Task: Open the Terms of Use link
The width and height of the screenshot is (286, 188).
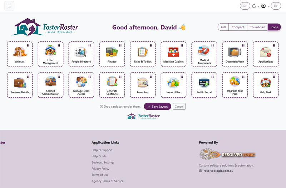Action: coord(100,175)
